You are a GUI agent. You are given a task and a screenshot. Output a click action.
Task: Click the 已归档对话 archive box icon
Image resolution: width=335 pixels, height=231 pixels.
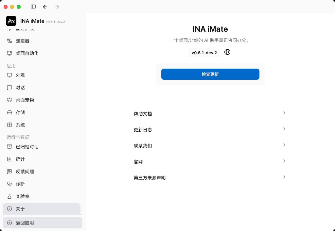point(9,146)
